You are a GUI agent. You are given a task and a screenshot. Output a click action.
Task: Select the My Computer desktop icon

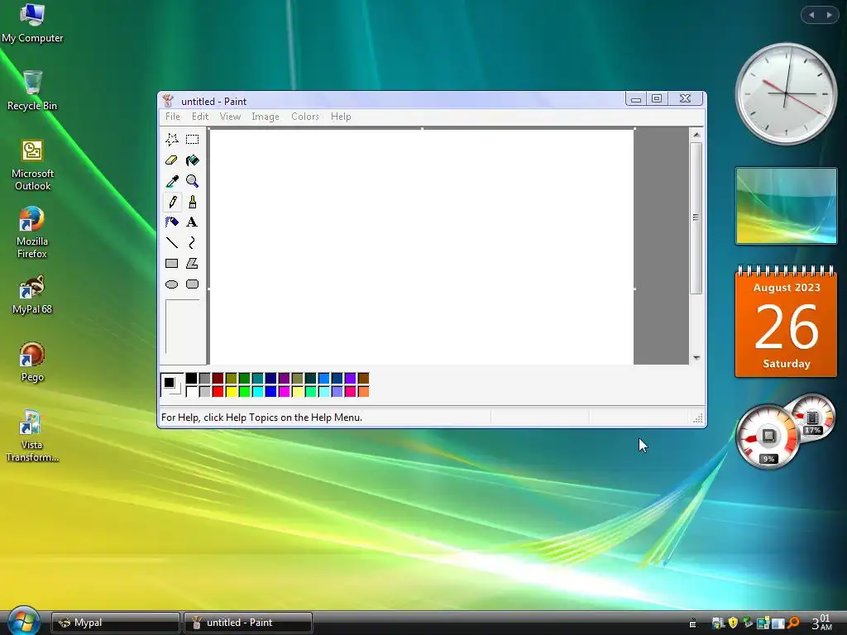pyautogui.click(x=32, y=22)
